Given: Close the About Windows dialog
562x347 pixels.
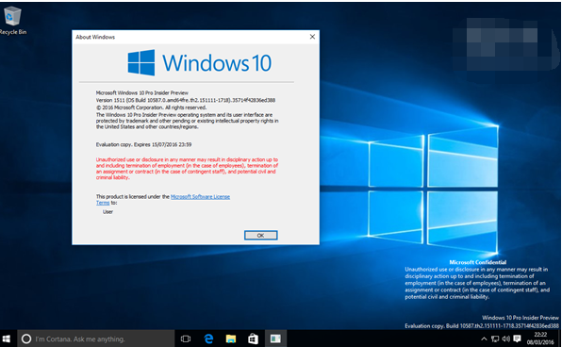Looking at the screenshot, I should pos(312,37).
